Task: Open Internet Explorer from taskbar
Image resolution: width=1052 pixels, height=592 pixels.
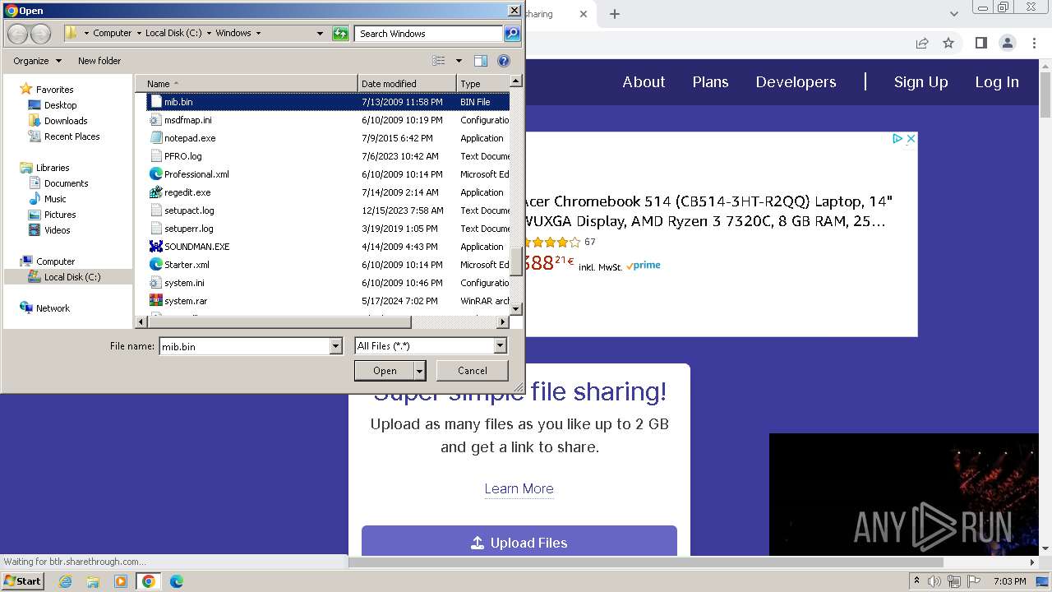Action: pyautogui.click(x=65, y=581)
